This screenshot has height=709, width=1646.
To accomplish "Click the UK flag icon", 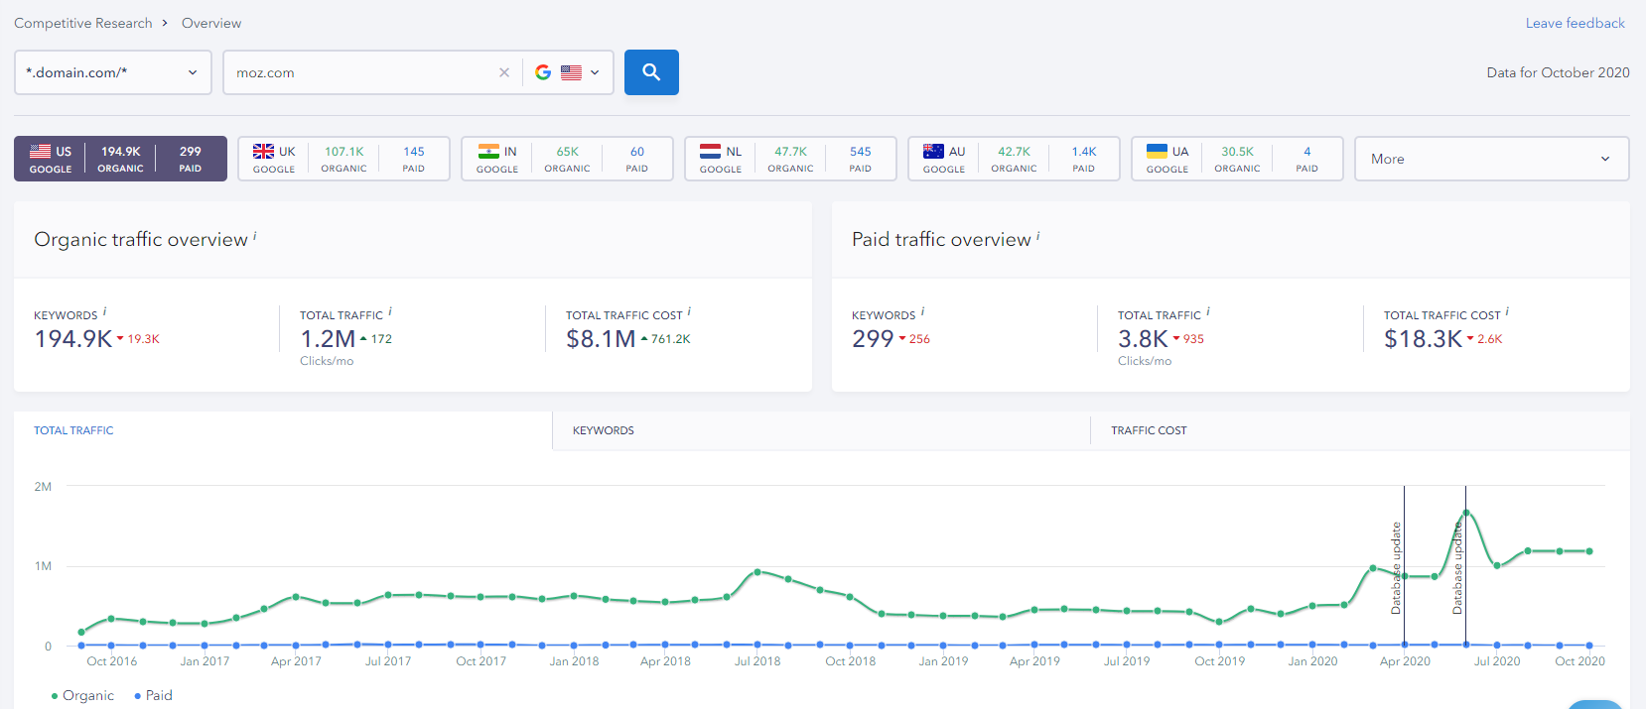I will (x=263, y=151).
